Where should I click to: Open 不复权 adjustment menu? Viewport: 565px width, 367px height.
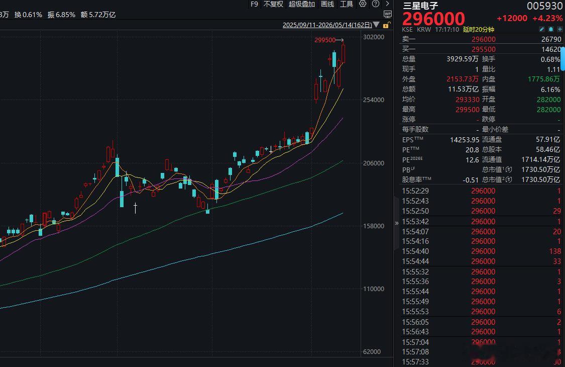pos(273,4)
